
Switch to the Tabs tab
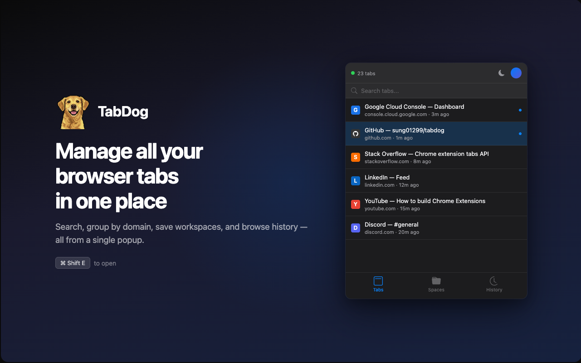click(x=378, y=285)
